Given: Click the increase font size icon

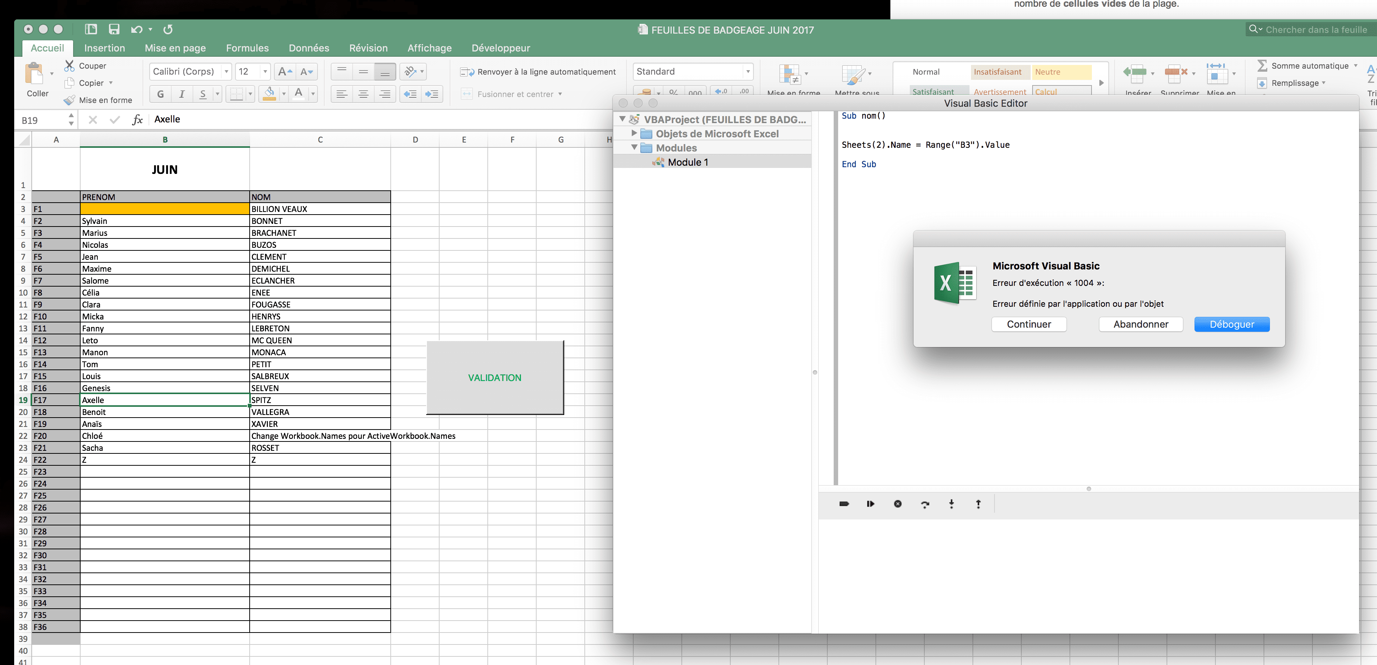Looking at the screenshot, I should 285,72.
